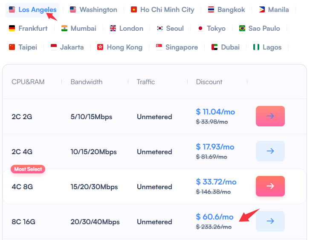The height and width of the screenshot is (240, 310).
Task: Choose the Ho Chi Minh City tab
Action: [x=162, y=10]
